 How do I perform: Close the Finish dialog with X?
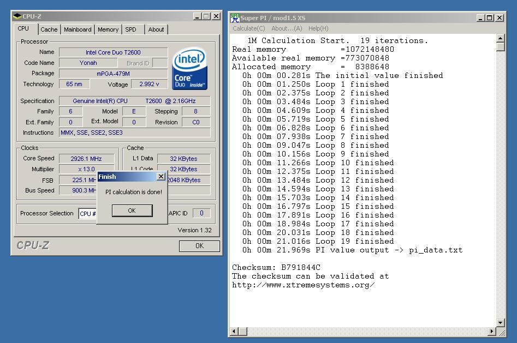[x=161, y=177]
